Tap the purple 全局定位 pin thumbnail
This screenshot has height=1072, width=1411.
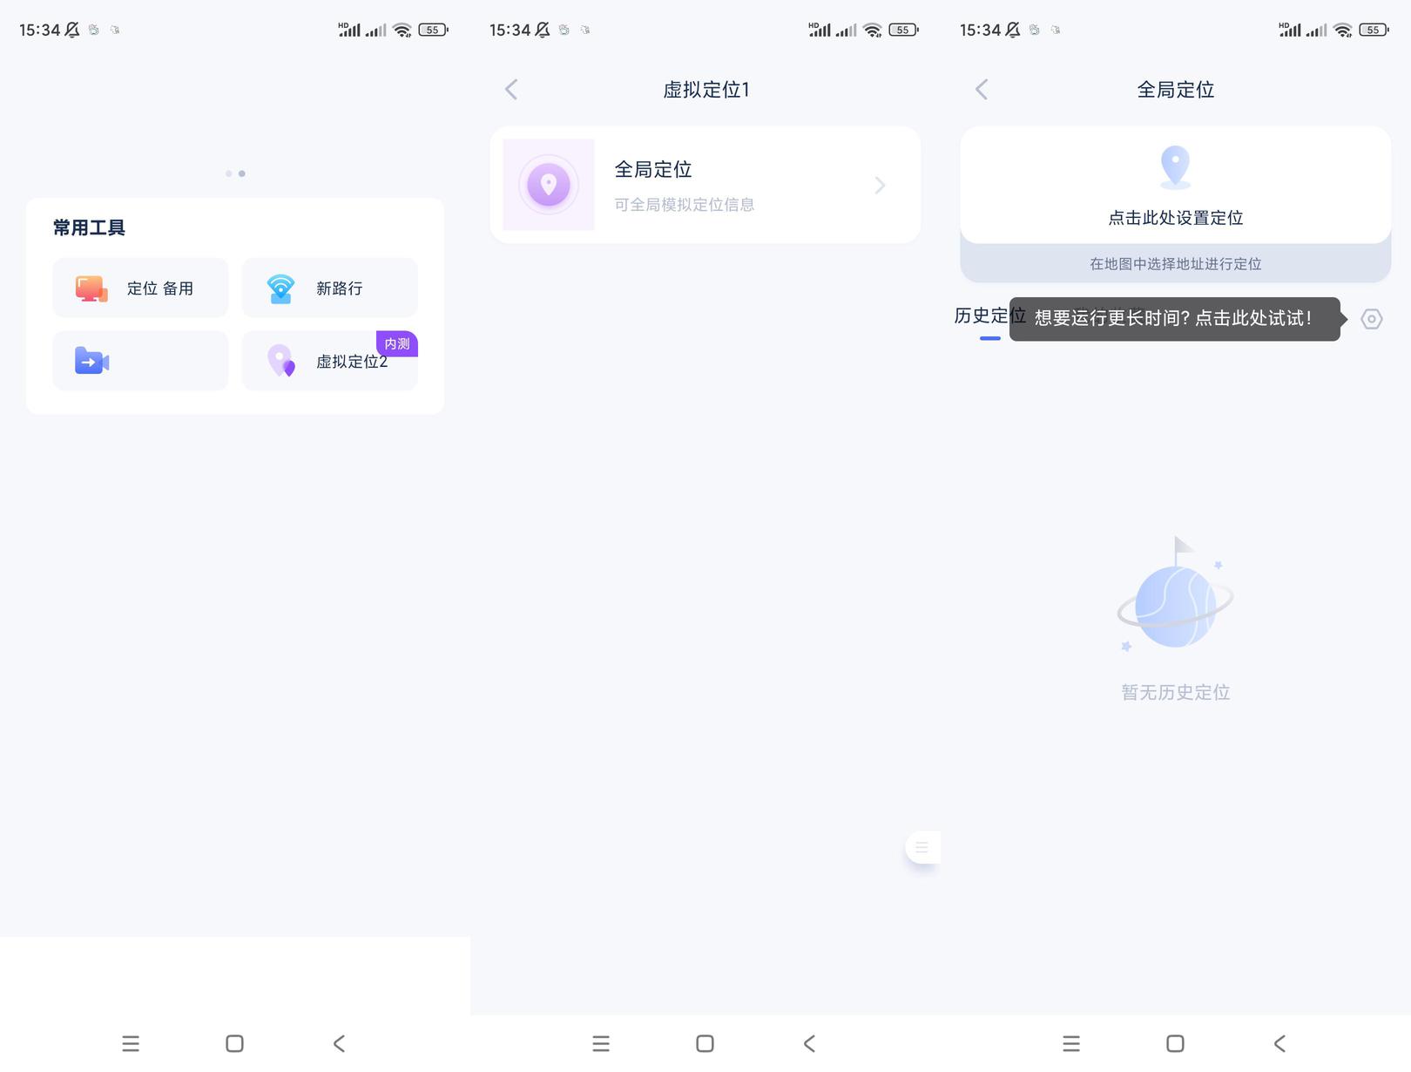pos(549,185)
